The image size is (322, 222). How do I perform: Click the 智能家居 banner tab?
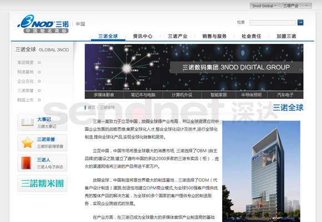[219, 95]
